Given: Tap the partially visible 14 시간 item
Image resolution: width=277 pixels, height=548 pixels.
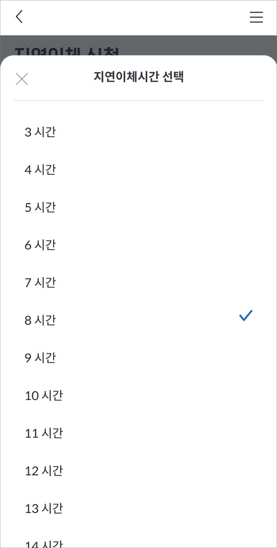Looking at the screenshot, I should 138,543.
